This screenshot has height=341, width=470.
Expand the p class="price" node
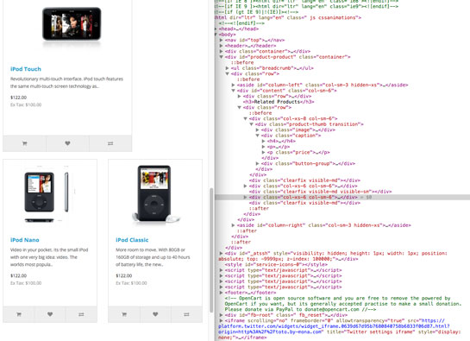[x=263, y=152]
